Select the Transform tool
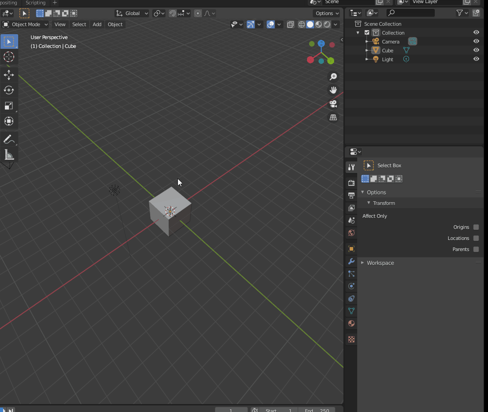Screen dimensions: 488x412 [x=9, y=121]
